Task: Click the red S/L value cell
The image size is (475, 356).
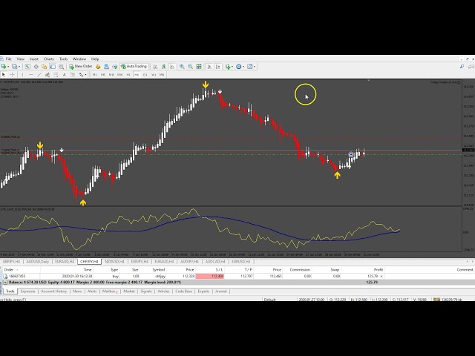Action: click(217, 276)
